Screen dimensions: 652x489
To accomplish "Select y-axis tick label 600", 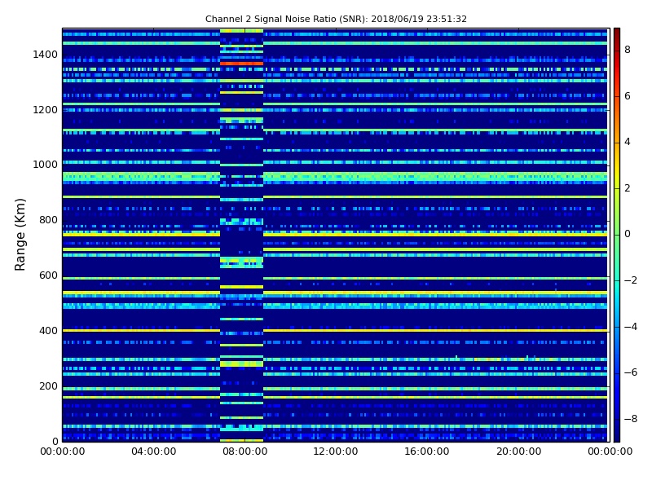I will (48, 275).
